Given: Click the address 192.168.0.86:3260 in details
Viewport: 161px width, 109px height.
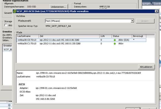Looking at the screenshot, I should click(x=45, y=99).
